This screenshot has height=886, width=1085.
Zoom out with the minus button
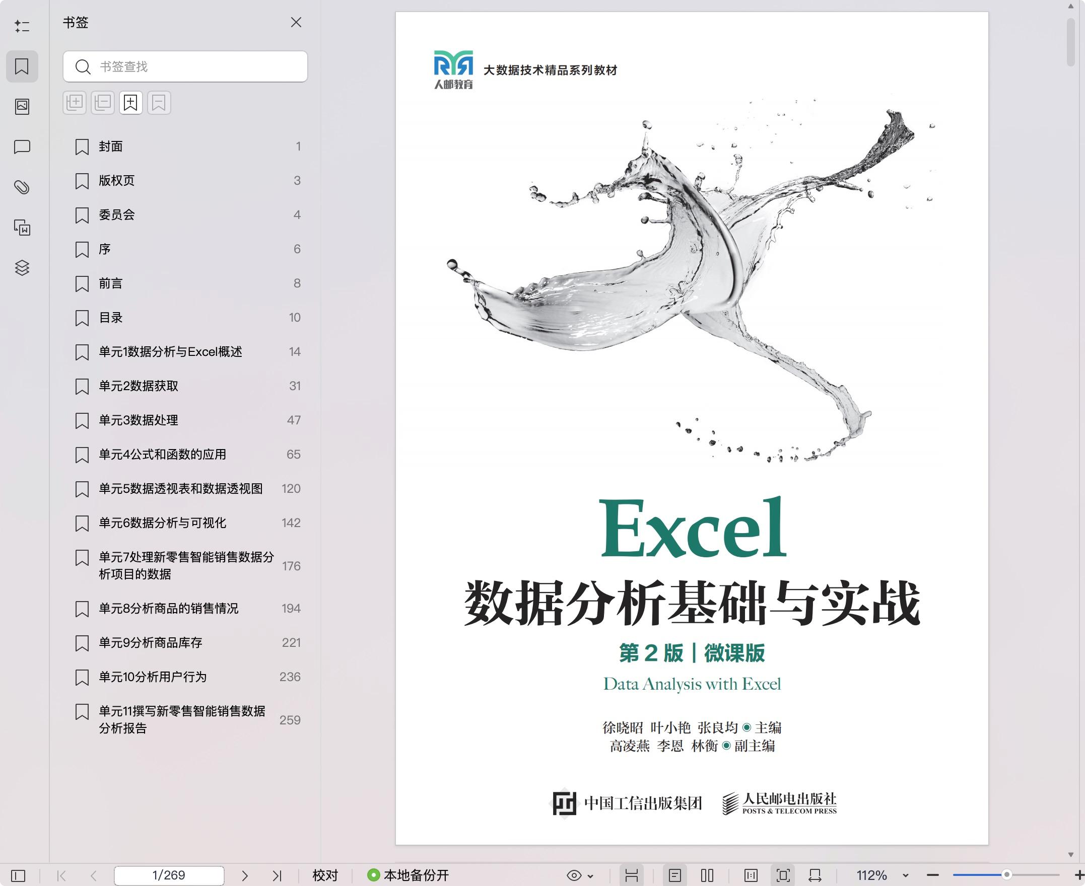pyautogui.click(x=933, y=876)
